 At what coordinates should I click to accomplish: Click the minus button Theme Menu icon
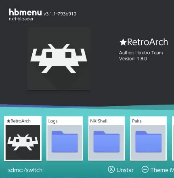tap(145, 169)
